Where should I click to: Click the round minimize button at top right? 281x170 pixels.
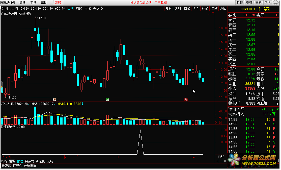275,3
